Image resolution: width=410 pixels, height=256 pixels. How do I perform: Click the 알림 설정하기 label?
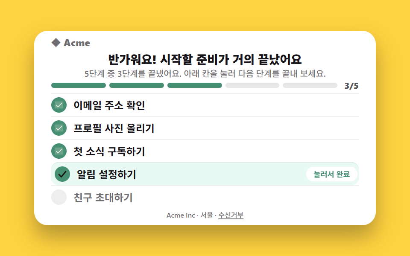pos(106,174)
